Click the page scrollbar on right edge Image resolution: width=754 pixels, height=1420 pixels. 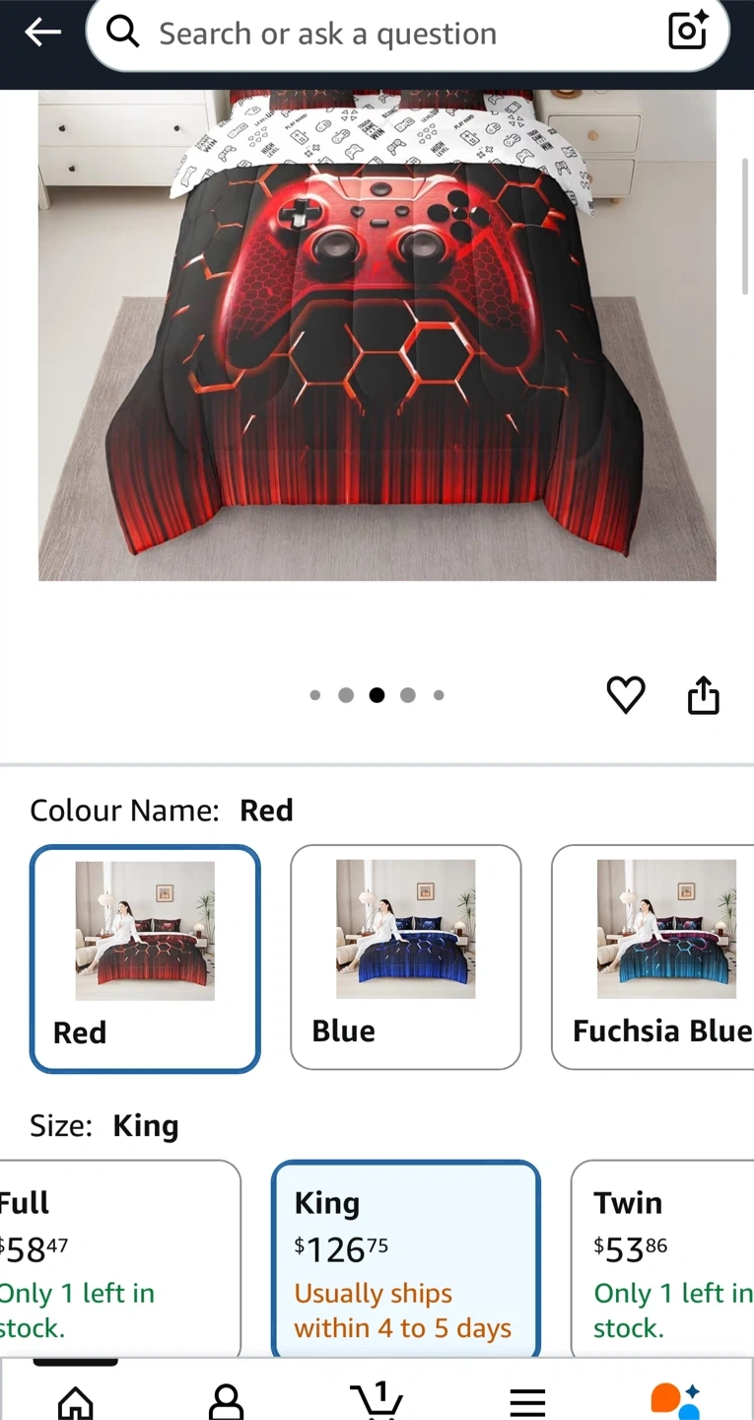point(746,225)
